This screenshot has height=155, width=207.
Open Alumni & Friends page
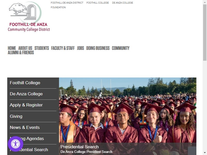pos(21,52)
